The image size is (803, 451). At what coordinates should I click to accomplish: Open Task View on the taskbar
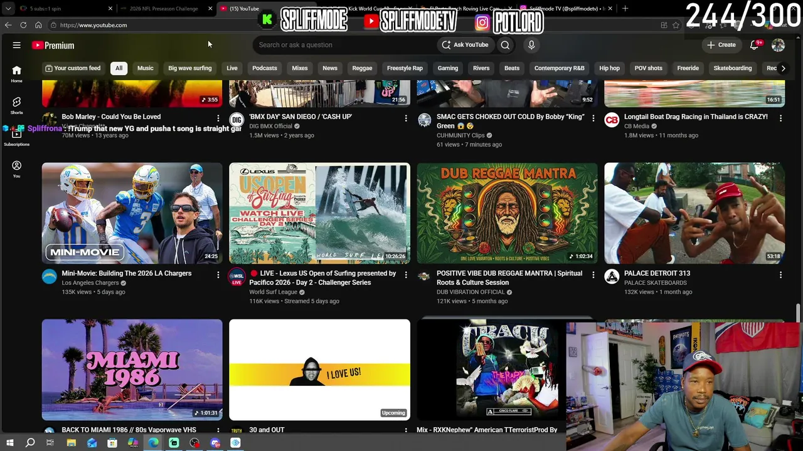(50, 443)
